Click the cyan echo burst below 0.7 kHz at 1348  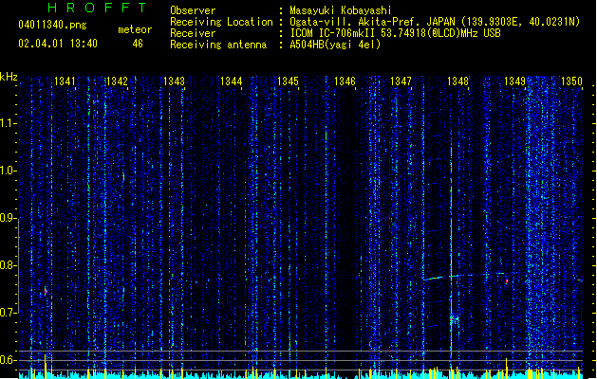454,319
